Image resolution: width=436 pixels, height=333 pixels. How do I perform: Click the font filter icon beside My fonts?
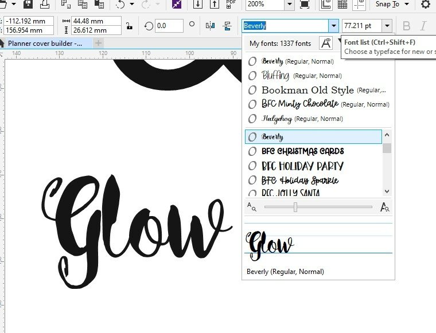coord(326,43)
